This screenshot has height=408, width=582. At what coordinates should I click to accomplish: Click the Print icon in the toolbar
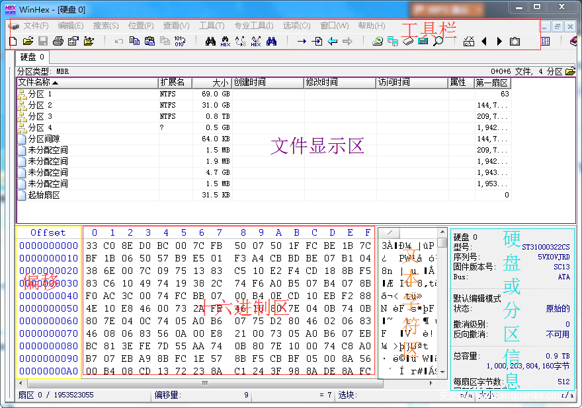pyautogui.click(x=58, y=41)
